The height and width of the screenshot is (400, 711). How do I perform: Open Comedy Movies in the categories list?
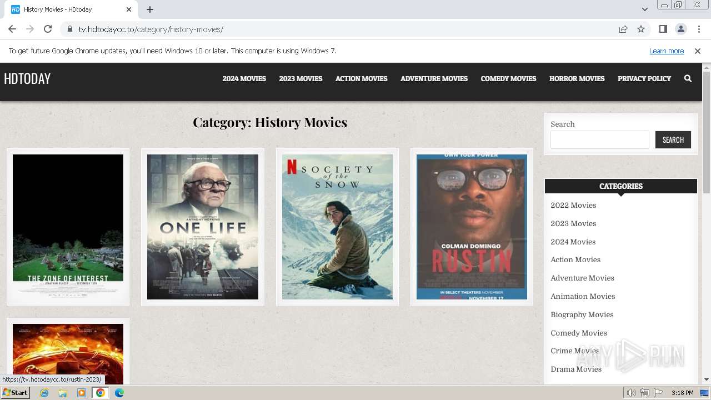tap(579, 333)
